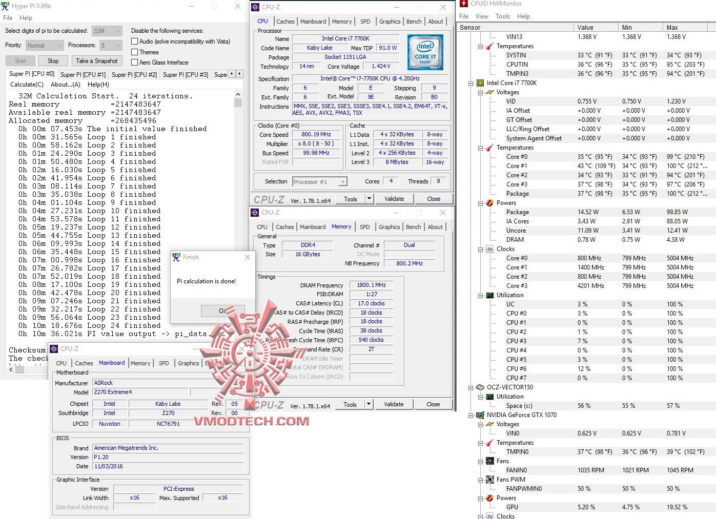This screenshot has height=519, width=716.
Task: Click the Intel Core i7 badge in CPU-Z
Action: click(x=425, y=52)
